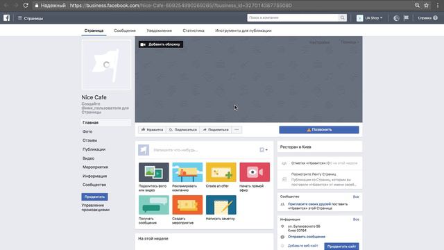Open Публикации in the left menu
The image size is (444, 250).
point(94,149)
